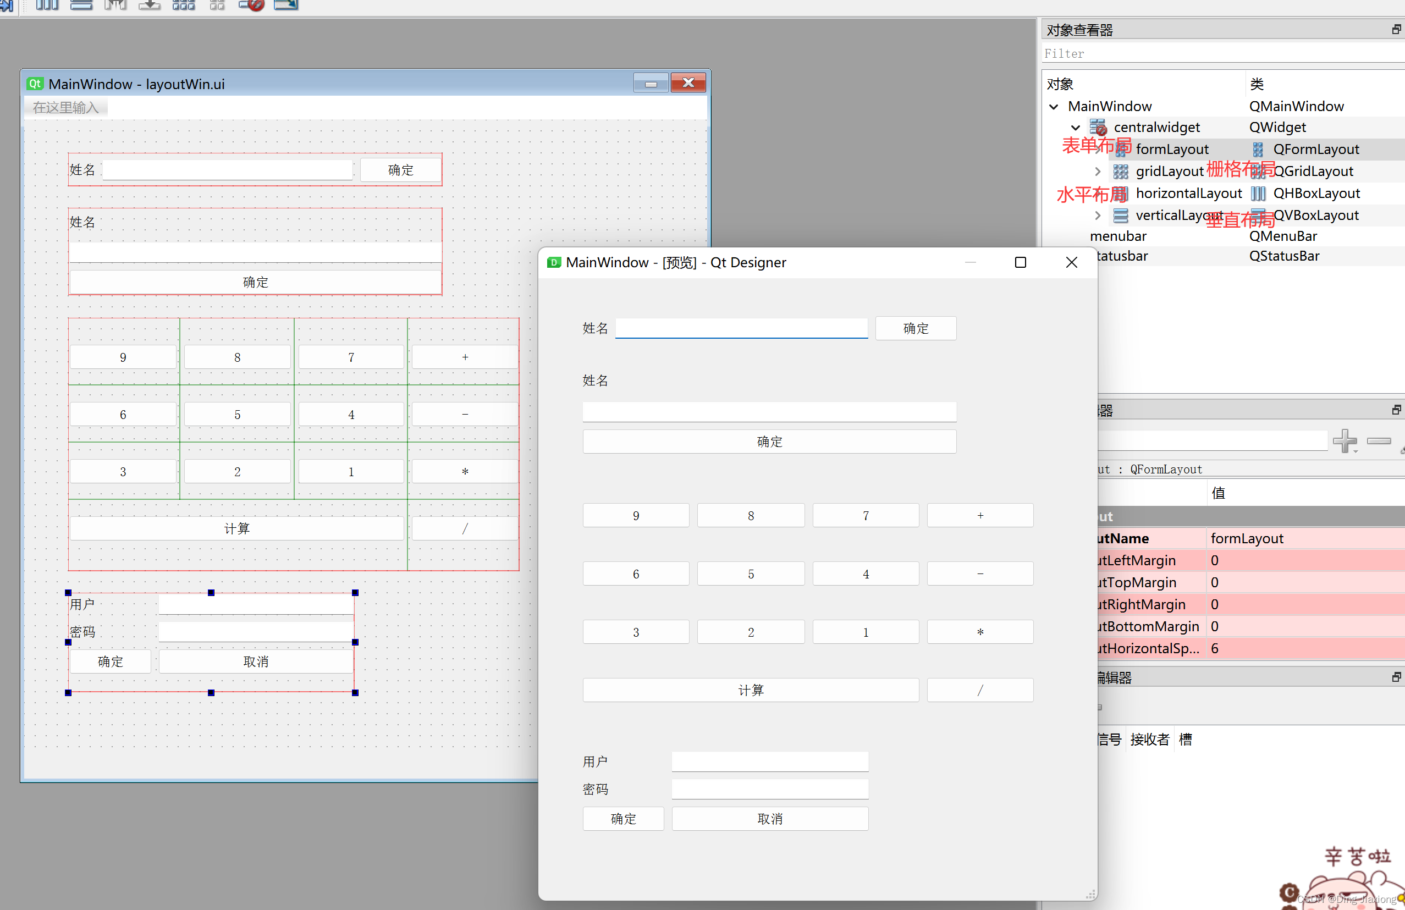1405x910 pixels.
Task: Click the / button in the preview window
Action: 980,690
